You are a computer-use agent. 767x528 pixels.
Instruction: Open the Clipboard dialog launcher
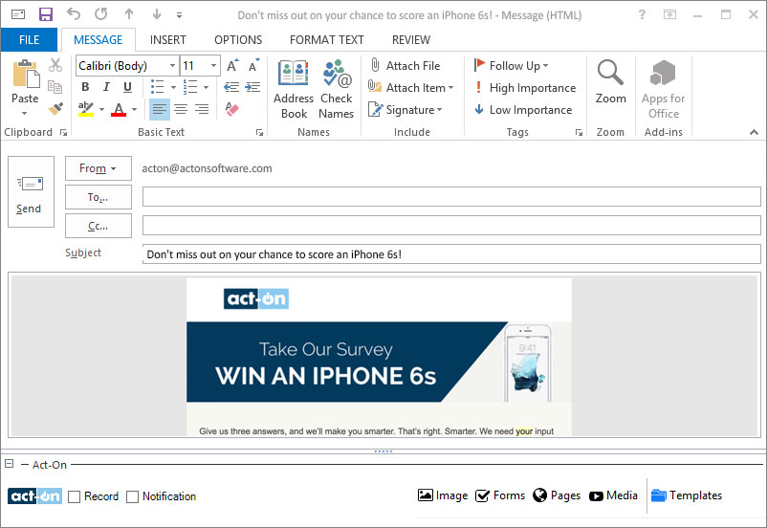(63, 132)
